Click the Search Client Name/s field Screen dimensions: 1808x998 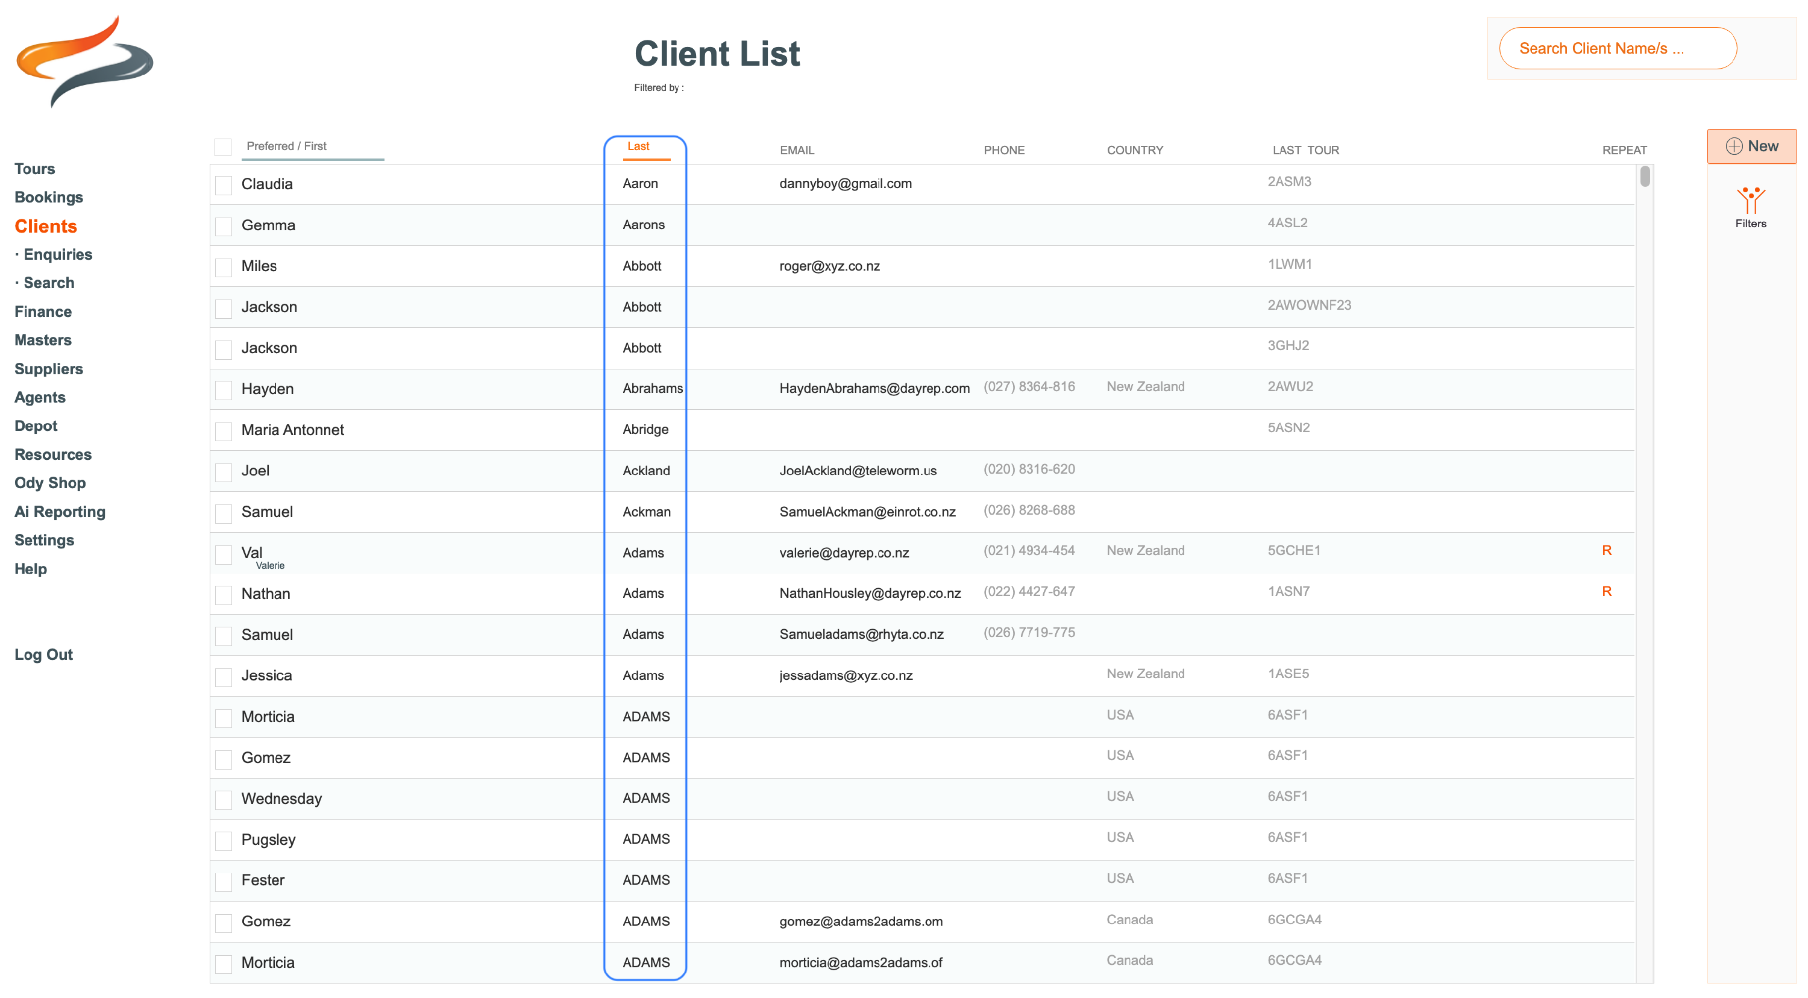coord(1617,48)
